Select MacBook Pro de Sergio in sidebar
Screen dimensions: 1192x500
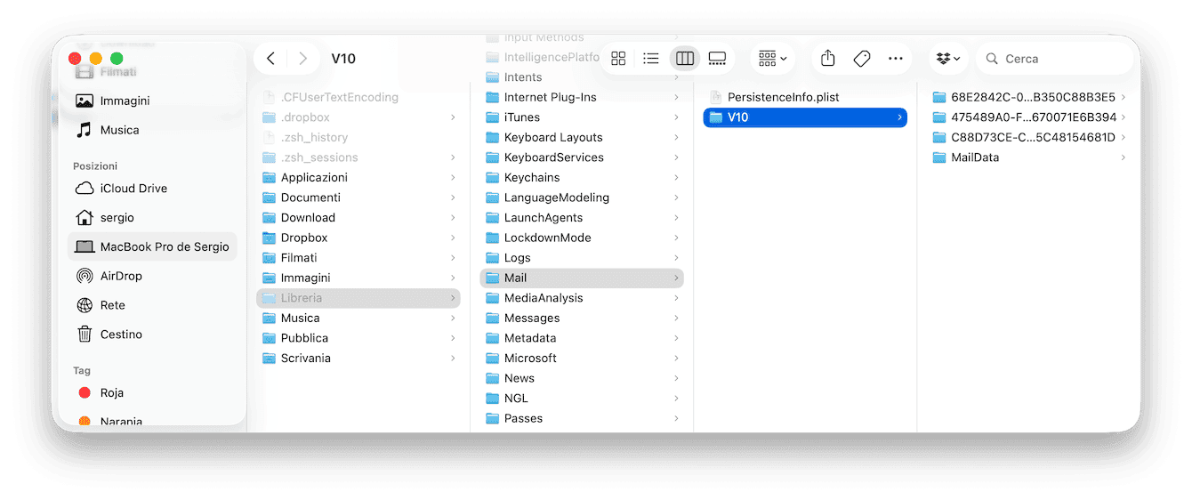(x=152, y=246)
